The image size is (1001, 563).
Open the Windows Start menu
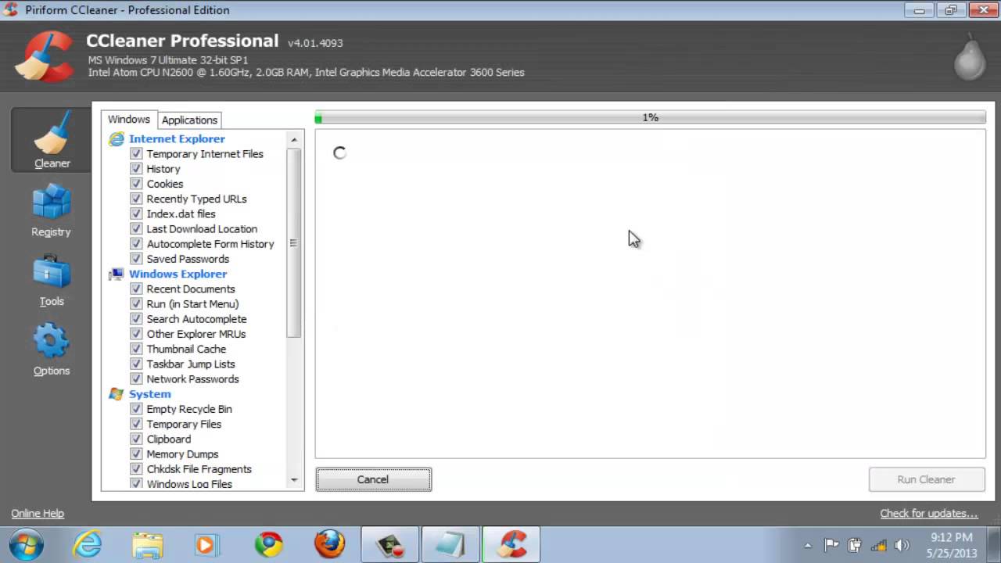coord(25,543)
